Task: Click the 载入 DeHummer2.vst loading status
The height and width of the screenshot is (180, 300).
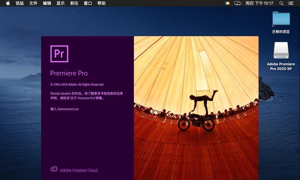Action: click(65, 109)
